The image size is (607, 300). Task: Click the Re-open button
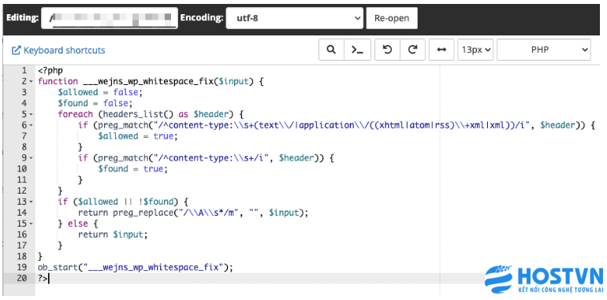tap(392, 18)
